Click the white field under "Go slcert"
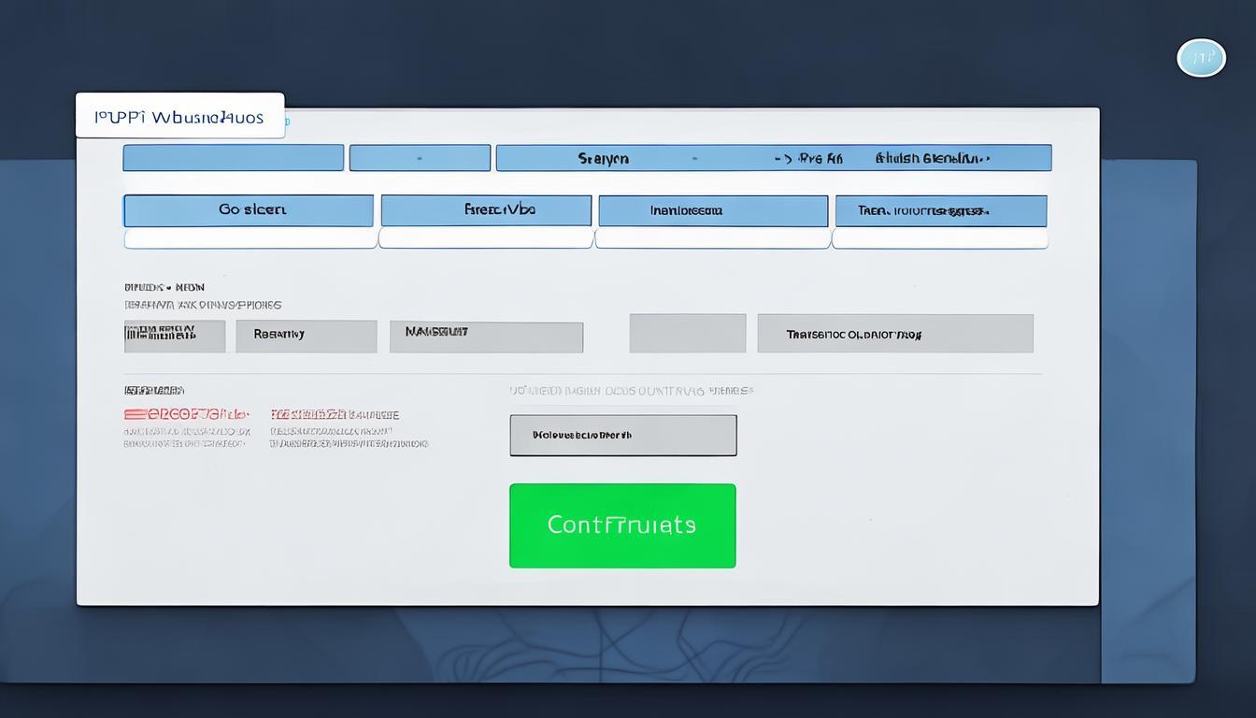 click(x=250, y=239)
